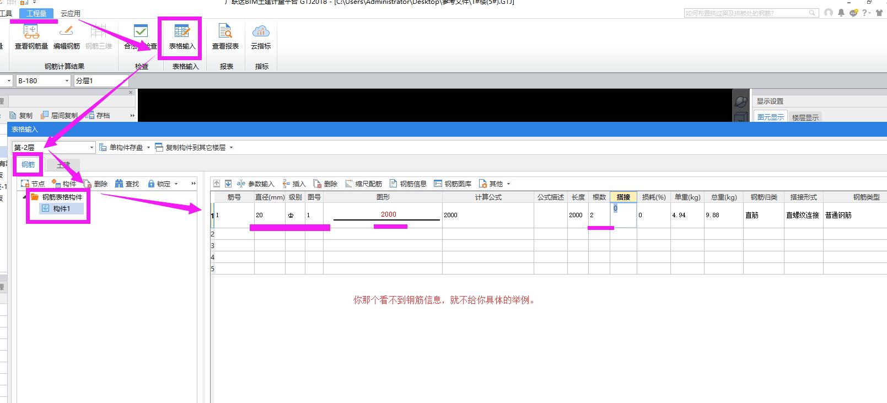
Task: Click the 2000 rebar shape cell
Action: click(x=383, y=215)
